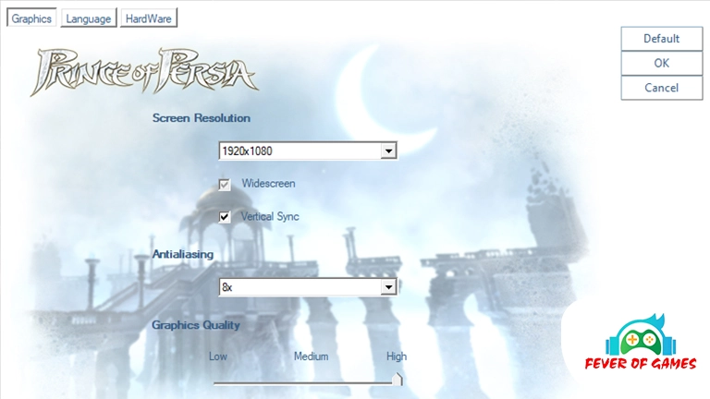Click the Antialiasing heading
The height and width of the screenshot is (399, 710).
(x=183, y=254)
